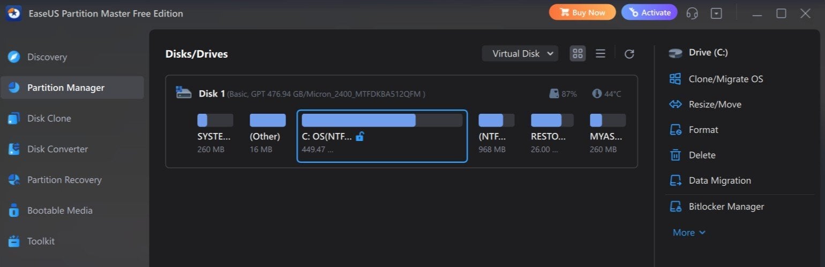
Task: Select the C: OS partition usage bar
Action: tap(382, 120)
